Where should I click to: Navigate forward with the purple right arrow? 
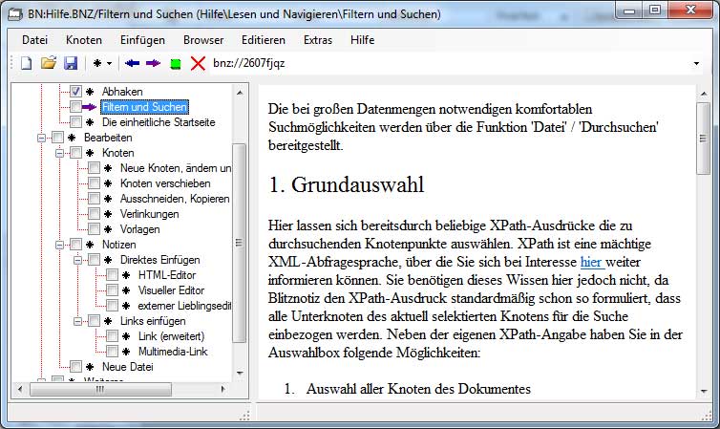(x=153, y=63)
